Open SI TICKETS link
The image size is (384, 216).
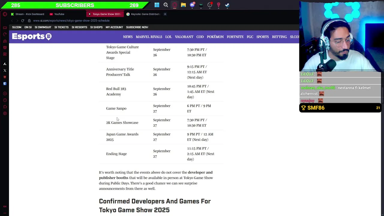click(x=61, y=27)
